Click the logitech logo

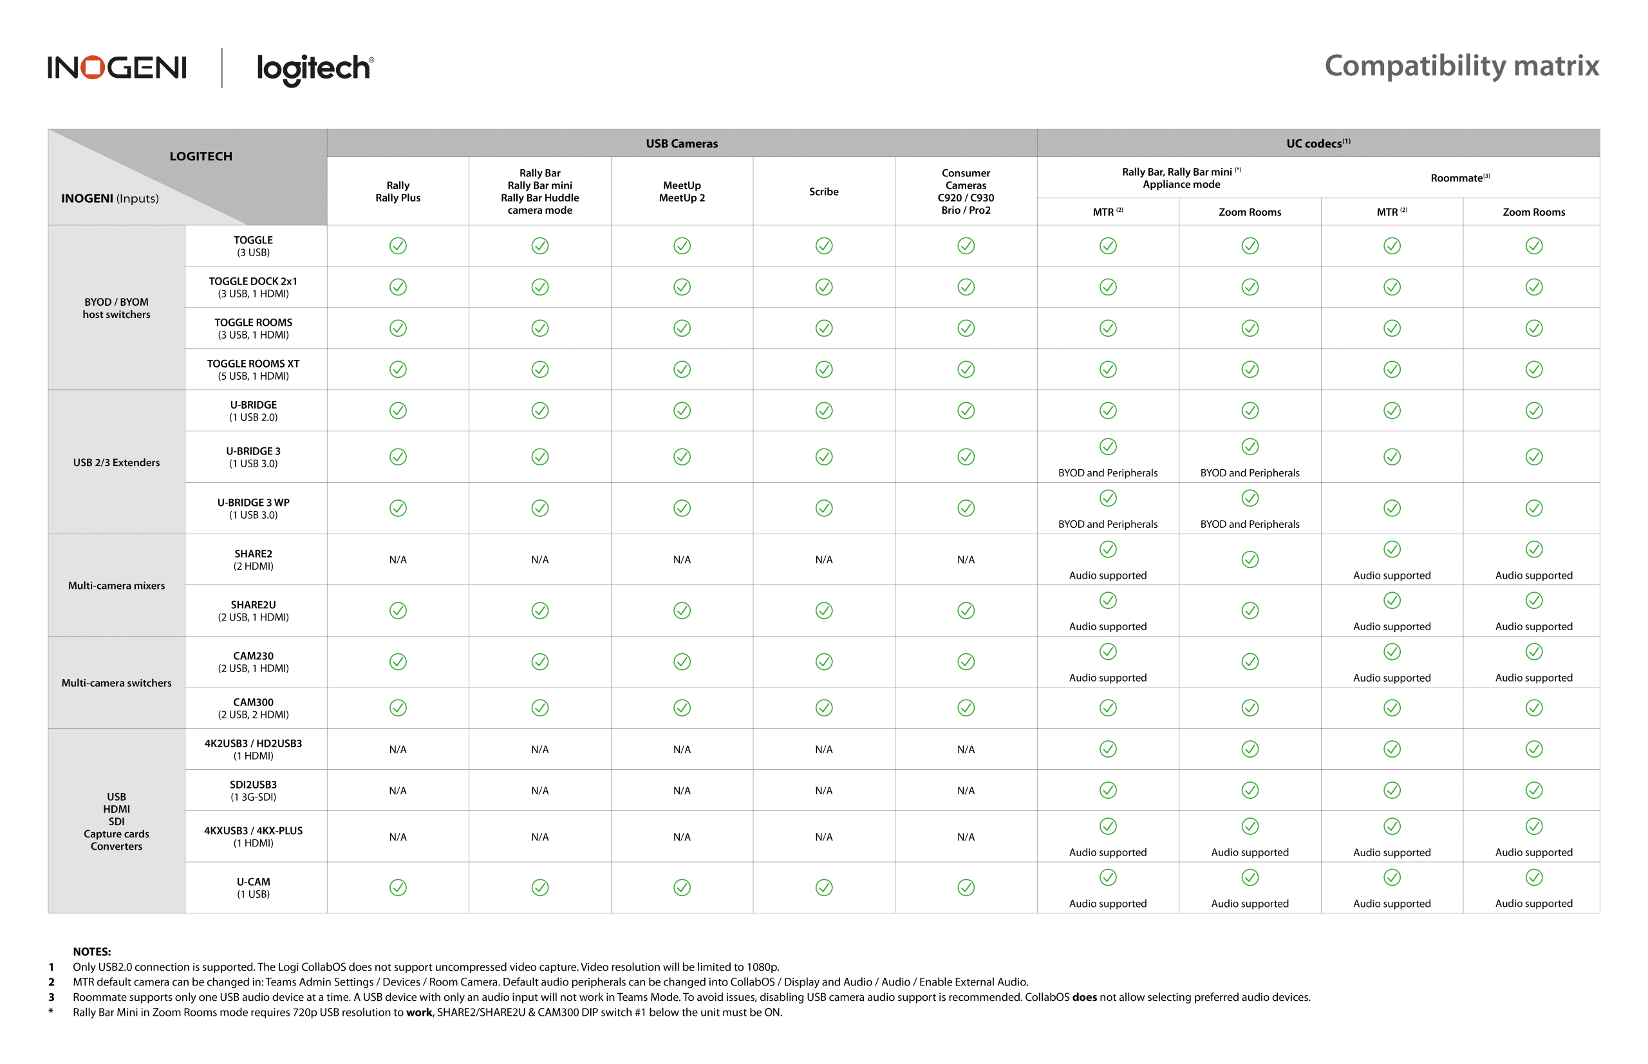pyautogui.click(x=315, y=69)
